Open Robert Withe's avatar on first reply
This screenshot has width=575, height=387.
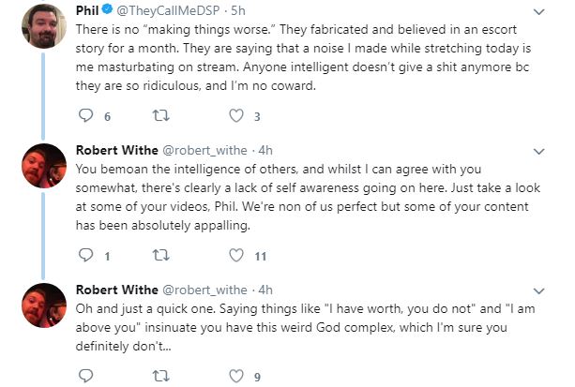(x=44, y=166)
